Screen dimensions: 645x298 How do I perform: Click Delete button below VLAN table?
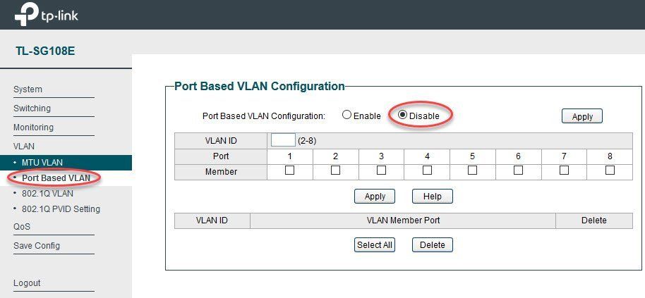pos(433,245)
